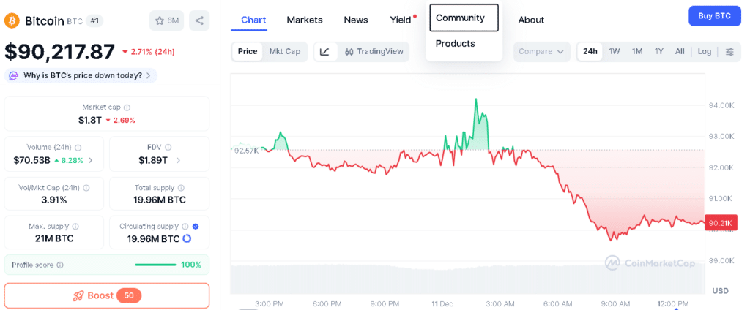Click the 50 badge on Boost

129,295
